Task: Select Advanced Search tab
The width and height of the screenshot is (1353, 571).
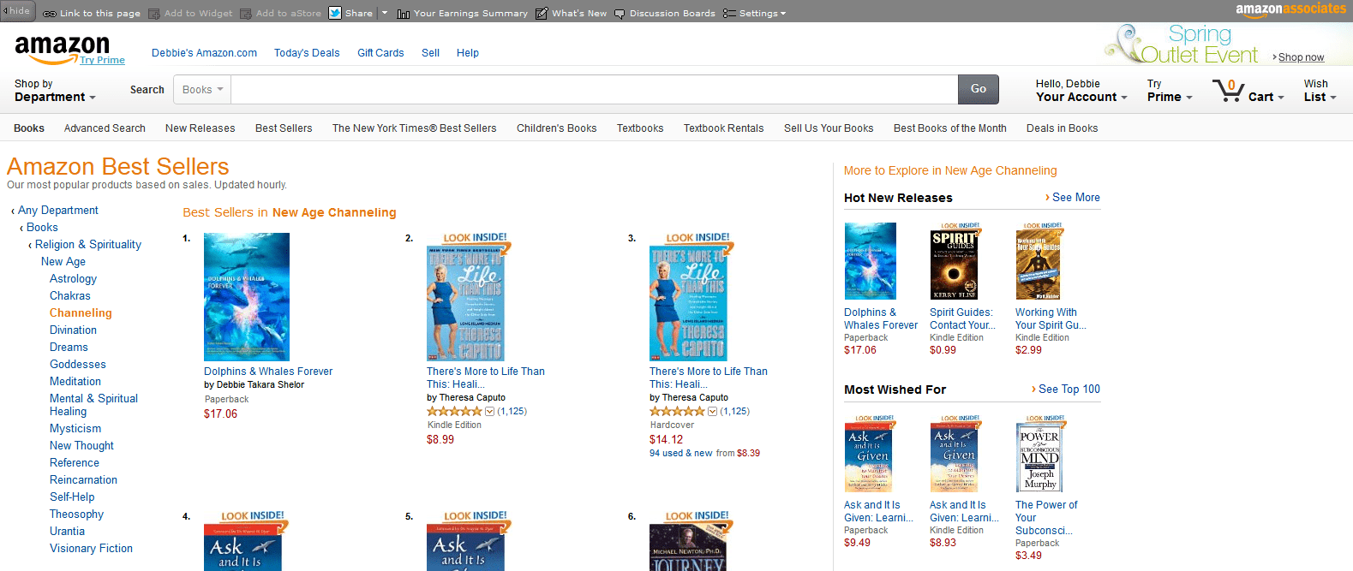Action: [x=105, y=128]
